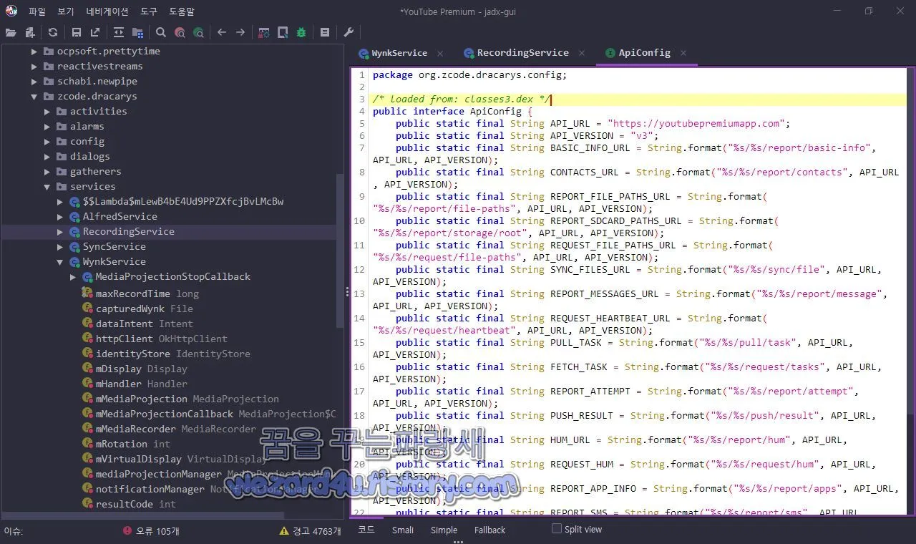
Task: Select the 코드 view tab
Action: pos(366,530)
